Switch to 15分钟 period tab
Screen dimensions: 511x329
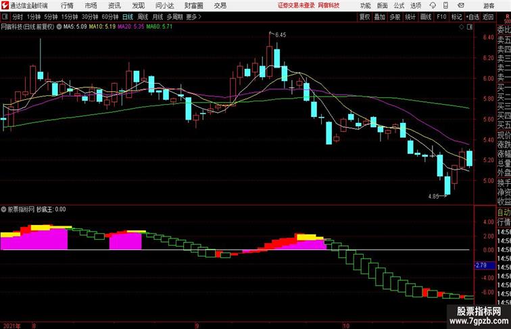pos(70,17)
